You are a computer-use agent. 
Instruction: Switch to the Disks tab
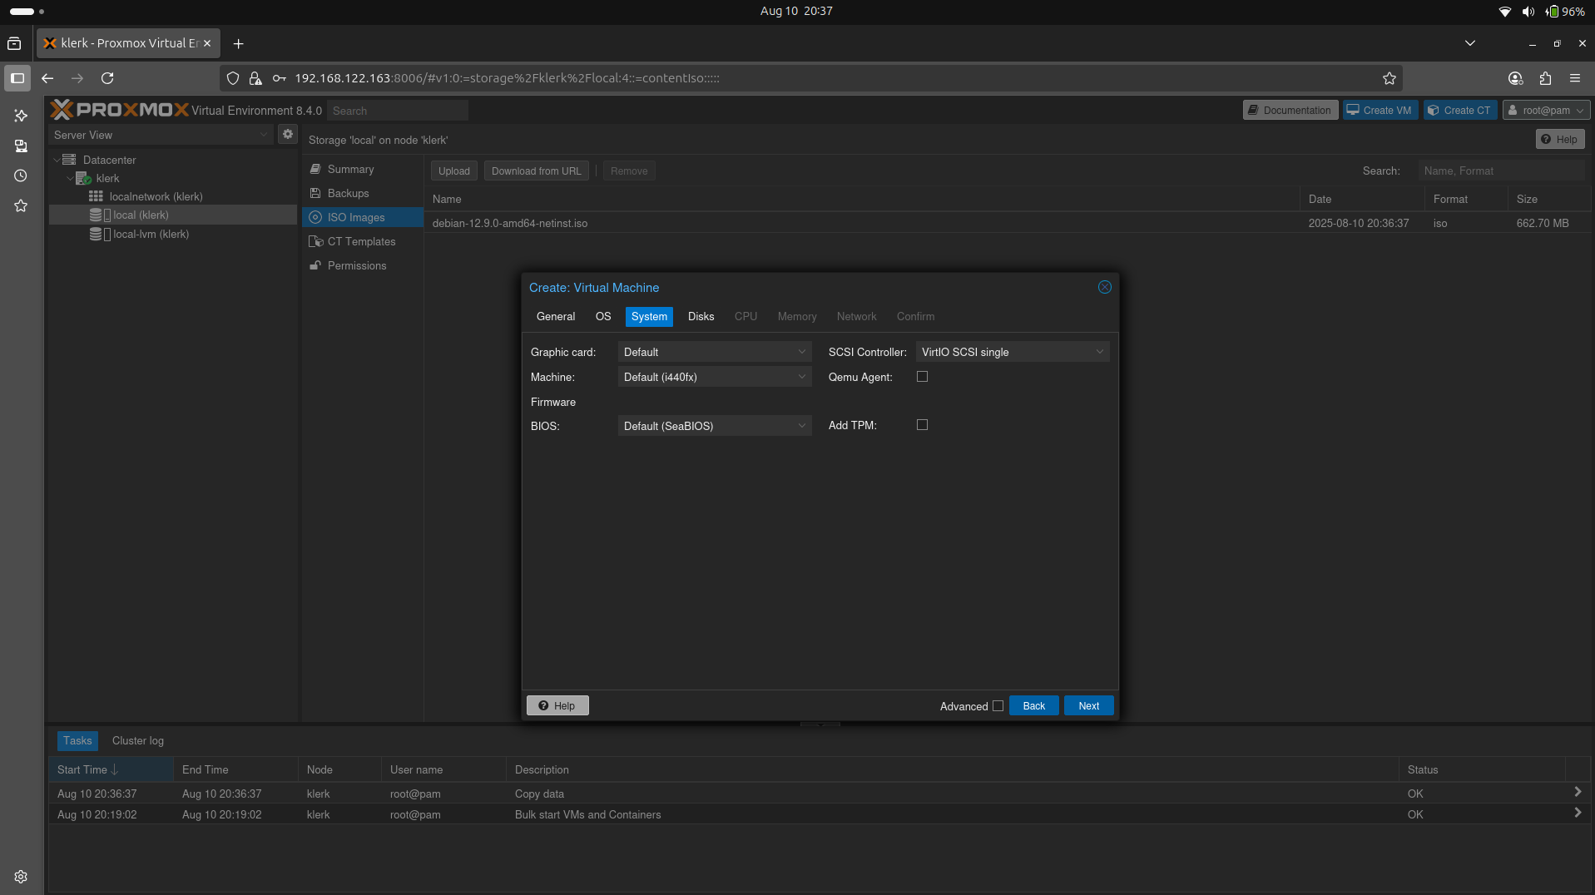(701, 317)
